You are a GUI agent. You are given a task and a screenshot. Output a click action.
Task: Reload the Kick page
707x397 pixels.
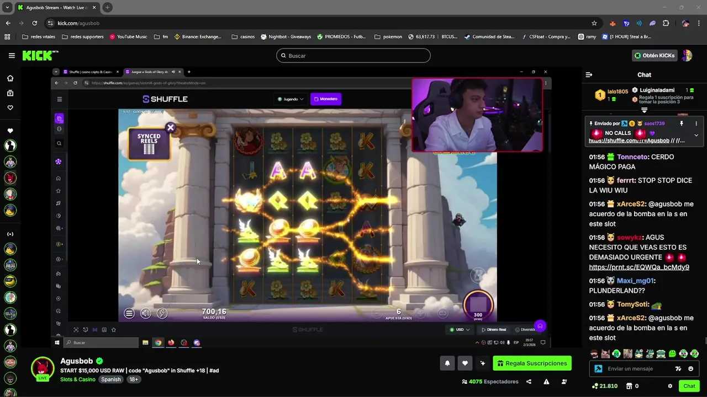[34, 23]
